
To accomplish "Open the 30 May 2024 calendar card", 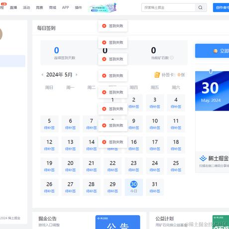I will pyautogui.click(x=212, y=91).
